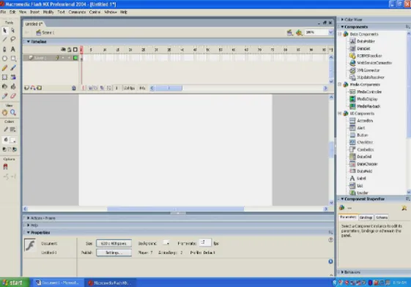Click the Insert Layer icon in timeline

[x=26, y=88]
